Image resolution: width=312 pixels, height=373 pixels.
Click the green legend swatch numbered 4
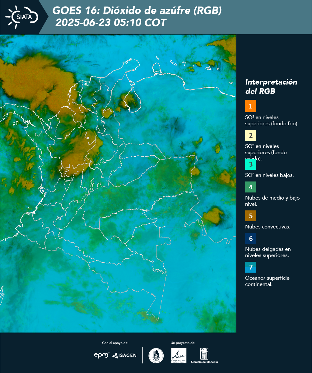[x=250, y=187]
